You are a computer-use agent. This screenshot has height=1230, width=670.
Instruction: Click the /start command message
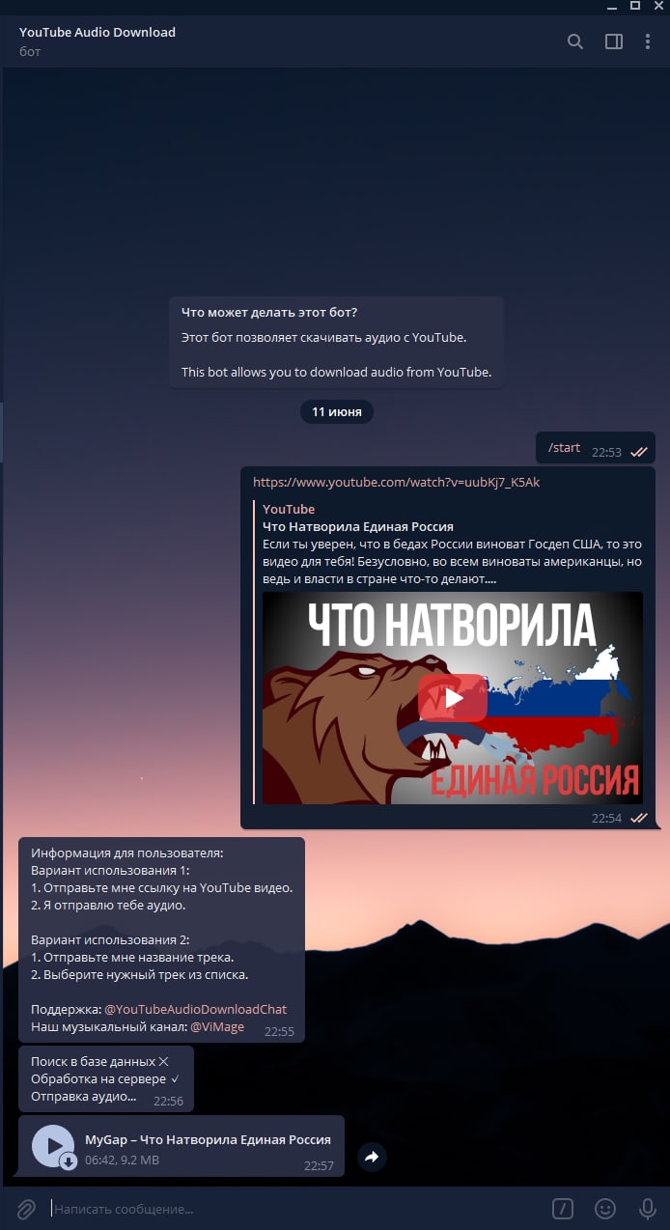point(565,448)
